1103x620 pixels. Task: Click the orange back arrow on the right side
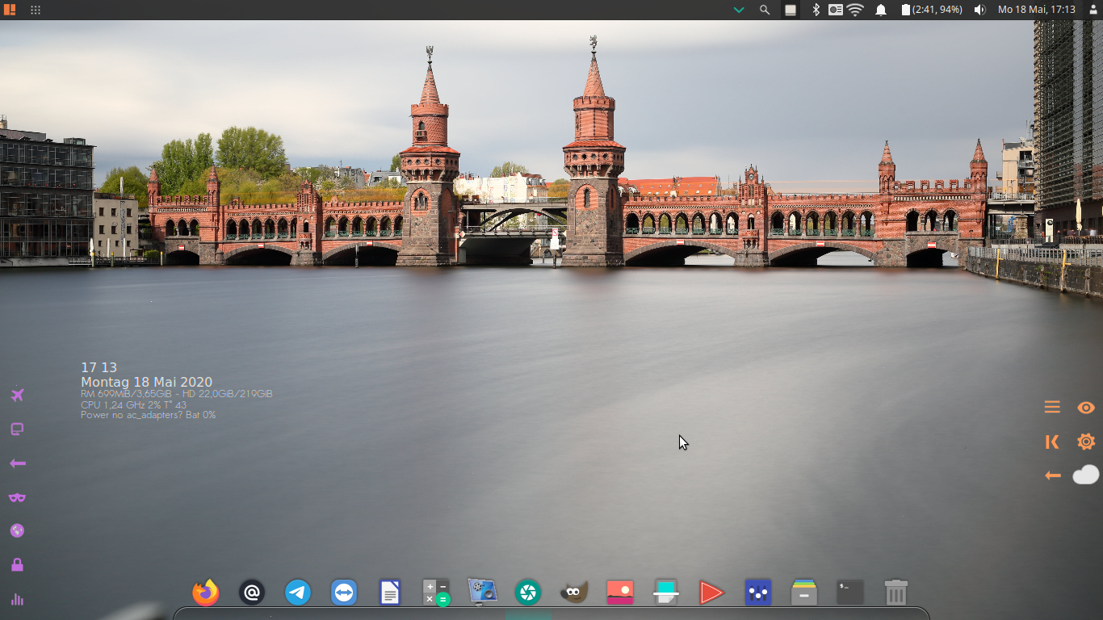pos(1051,475)
